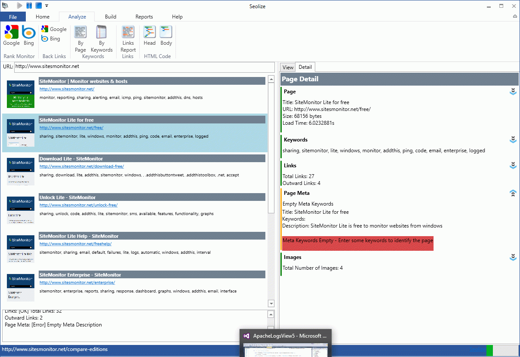Screen dimensions: 520x357
Task: Analyze Keywords By Keywords
Action: click(102, 39)
